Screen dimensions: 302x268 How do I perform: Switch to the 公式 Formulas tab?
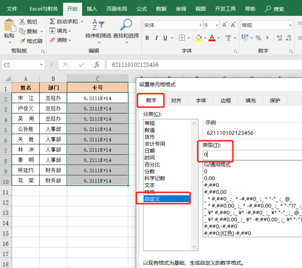click(x=142, y=9)
